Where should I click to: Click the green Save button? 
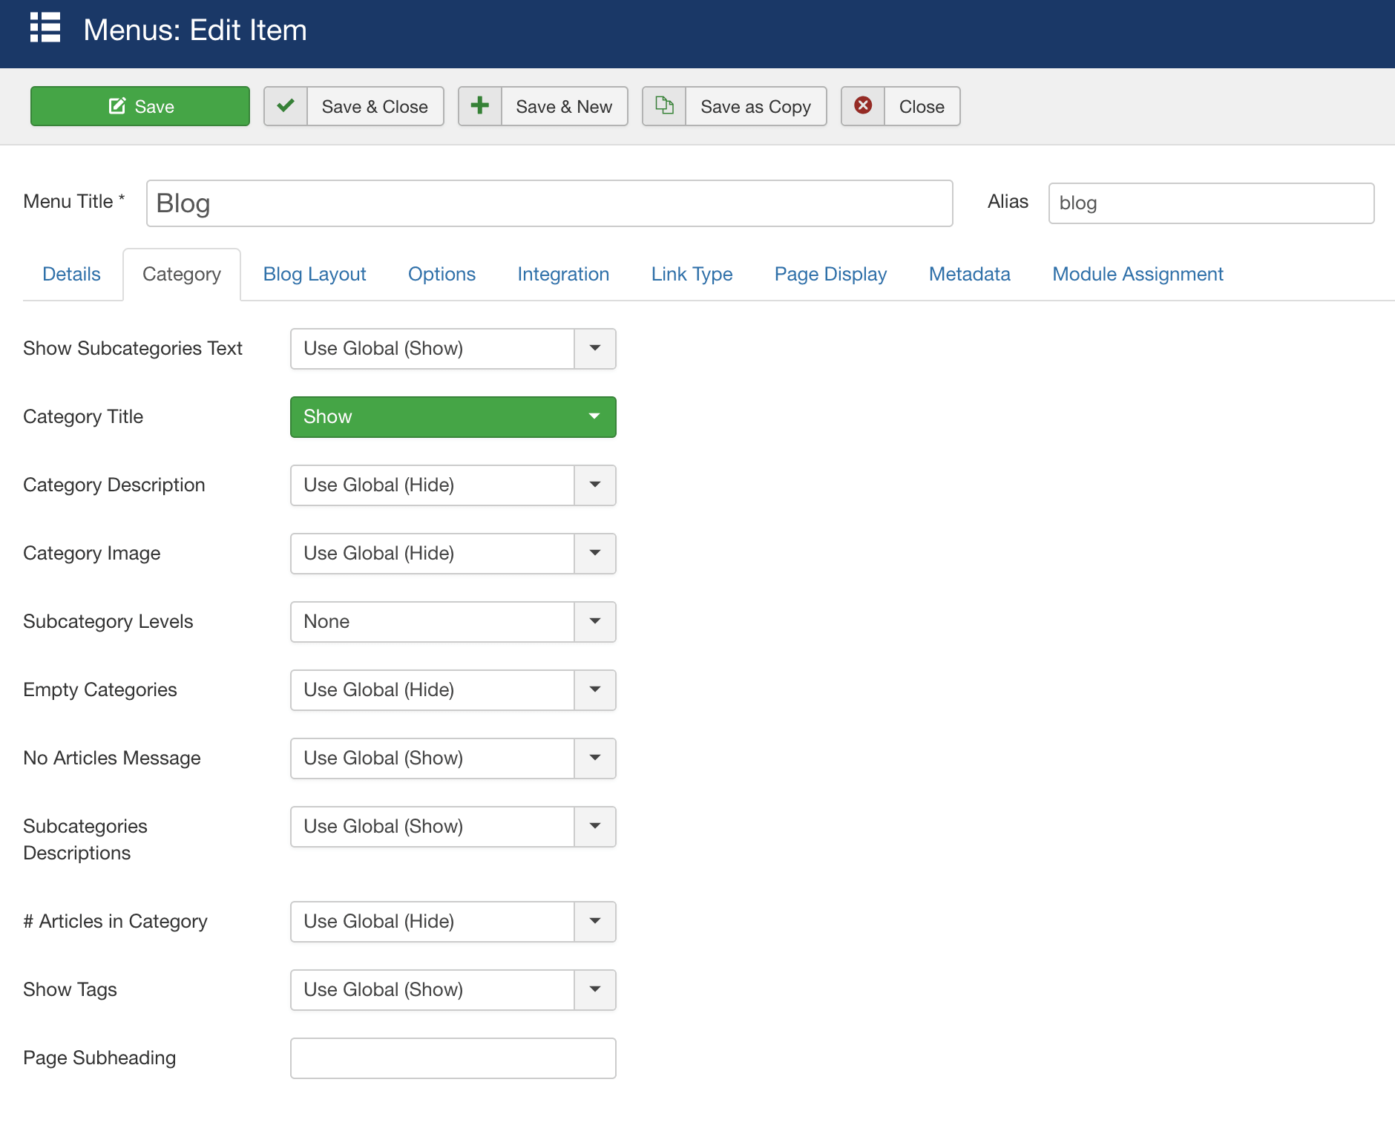140,106
